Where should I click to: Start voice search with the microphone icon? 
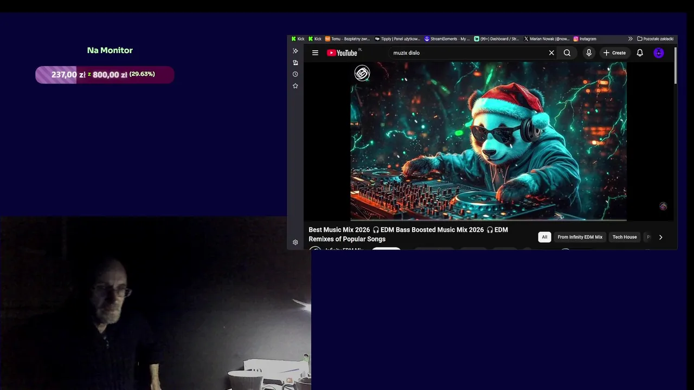pyautogui.click(x=589, y=53)
